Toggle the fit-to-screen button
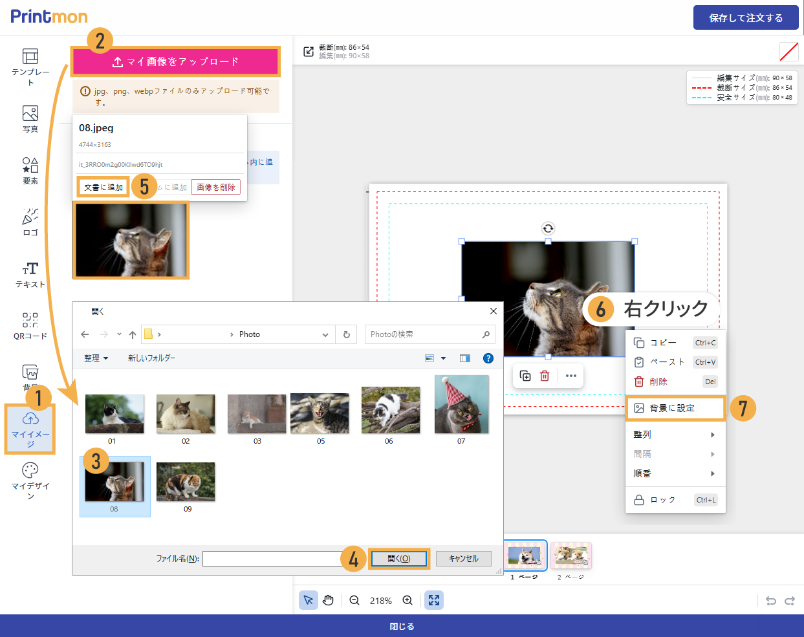804x637 pixels. (x=434, y=600)
